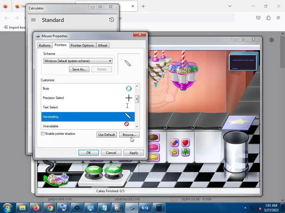285x213 pixels.
Task: Select the Precision Select pointer row
Action: pyautogui.click(x=88, y=98)
